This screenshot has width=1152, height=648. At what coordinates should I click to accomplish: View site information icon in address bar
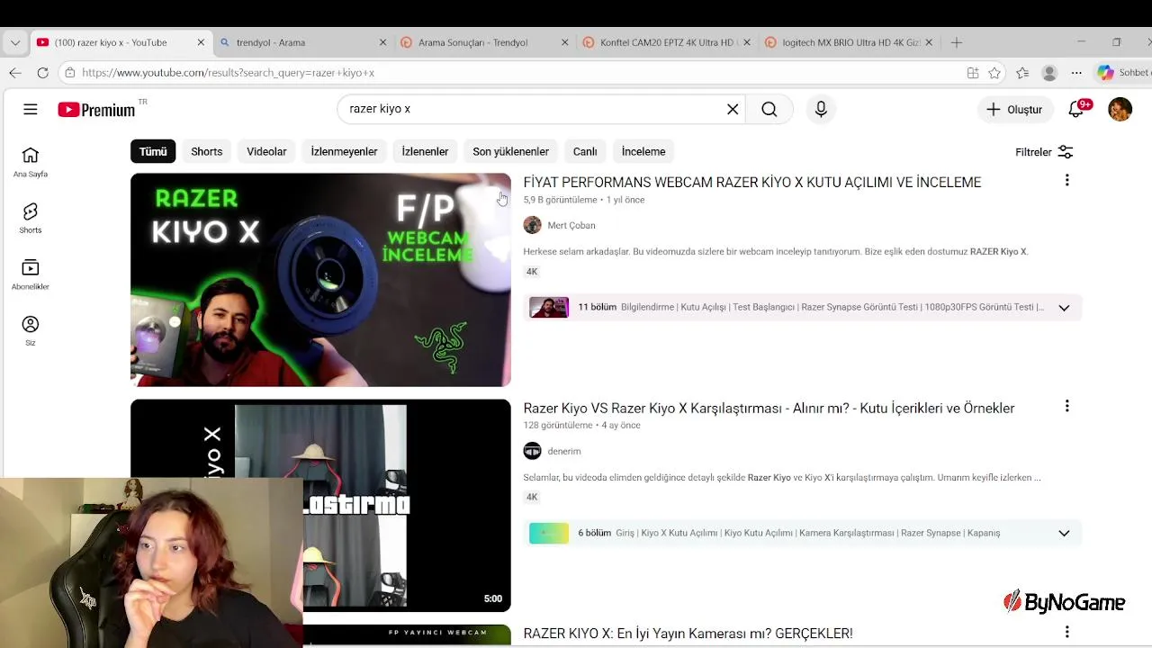tap(70, 73)
